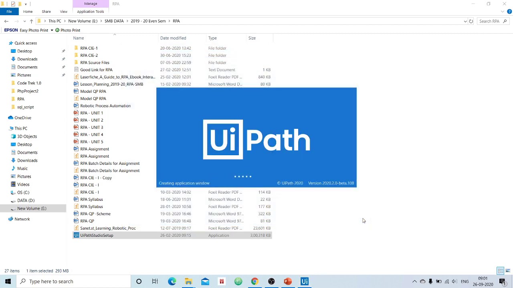Screen dimensions: 513x288
Task: Open the Code Trek 1.0 folder
Action: click(x=29, y=83)
